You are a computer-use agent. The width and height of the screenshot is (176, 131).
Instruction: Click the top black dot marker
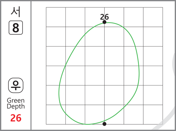coord(105,22)
